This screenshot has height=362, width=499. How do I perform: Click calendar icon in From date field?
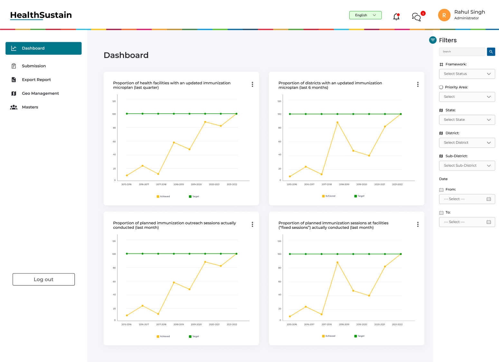pos(489,199)
